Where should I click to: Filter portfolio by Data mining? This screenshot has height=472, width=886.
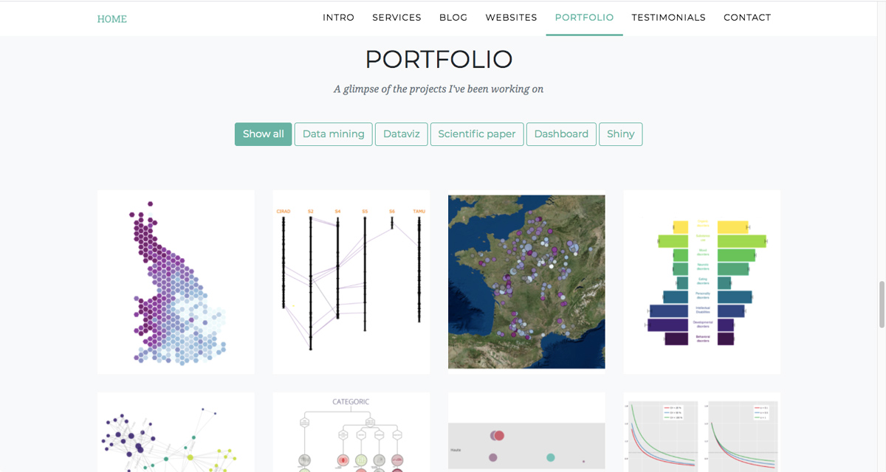click(x=333, y=133)
